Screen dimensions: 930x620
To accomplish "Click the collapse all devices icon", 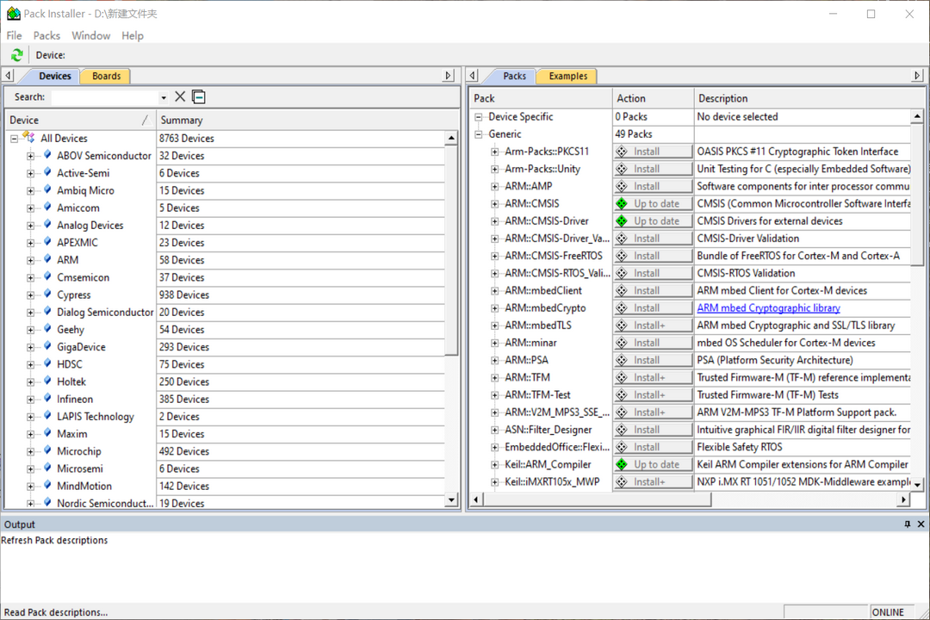I will [x=198, y=97].
